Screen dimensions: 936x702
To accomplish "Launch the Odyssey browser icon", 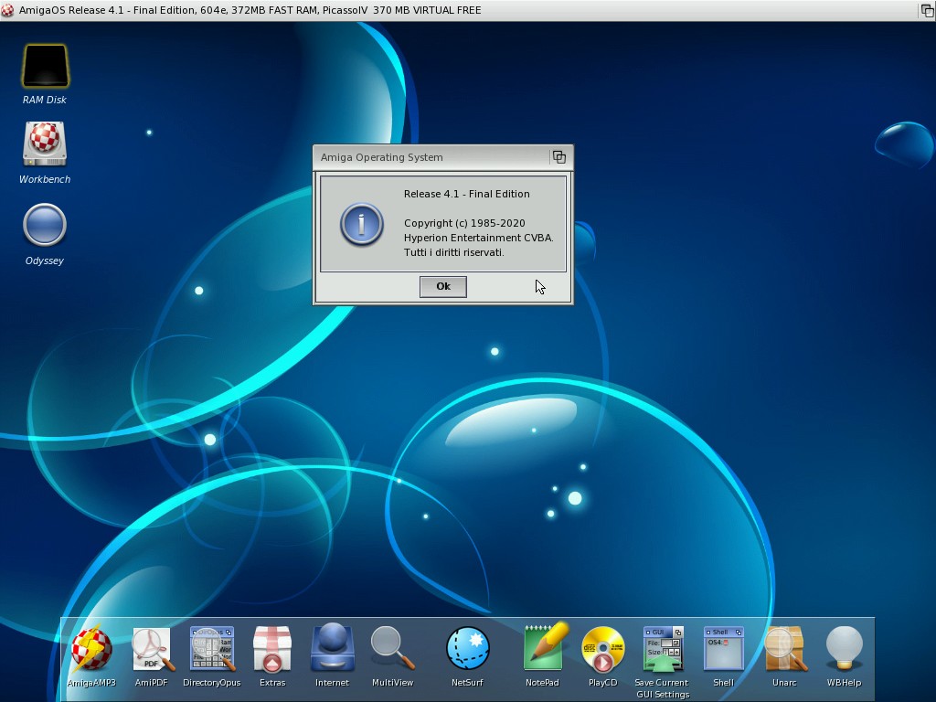I will click(x=45, y=226).
